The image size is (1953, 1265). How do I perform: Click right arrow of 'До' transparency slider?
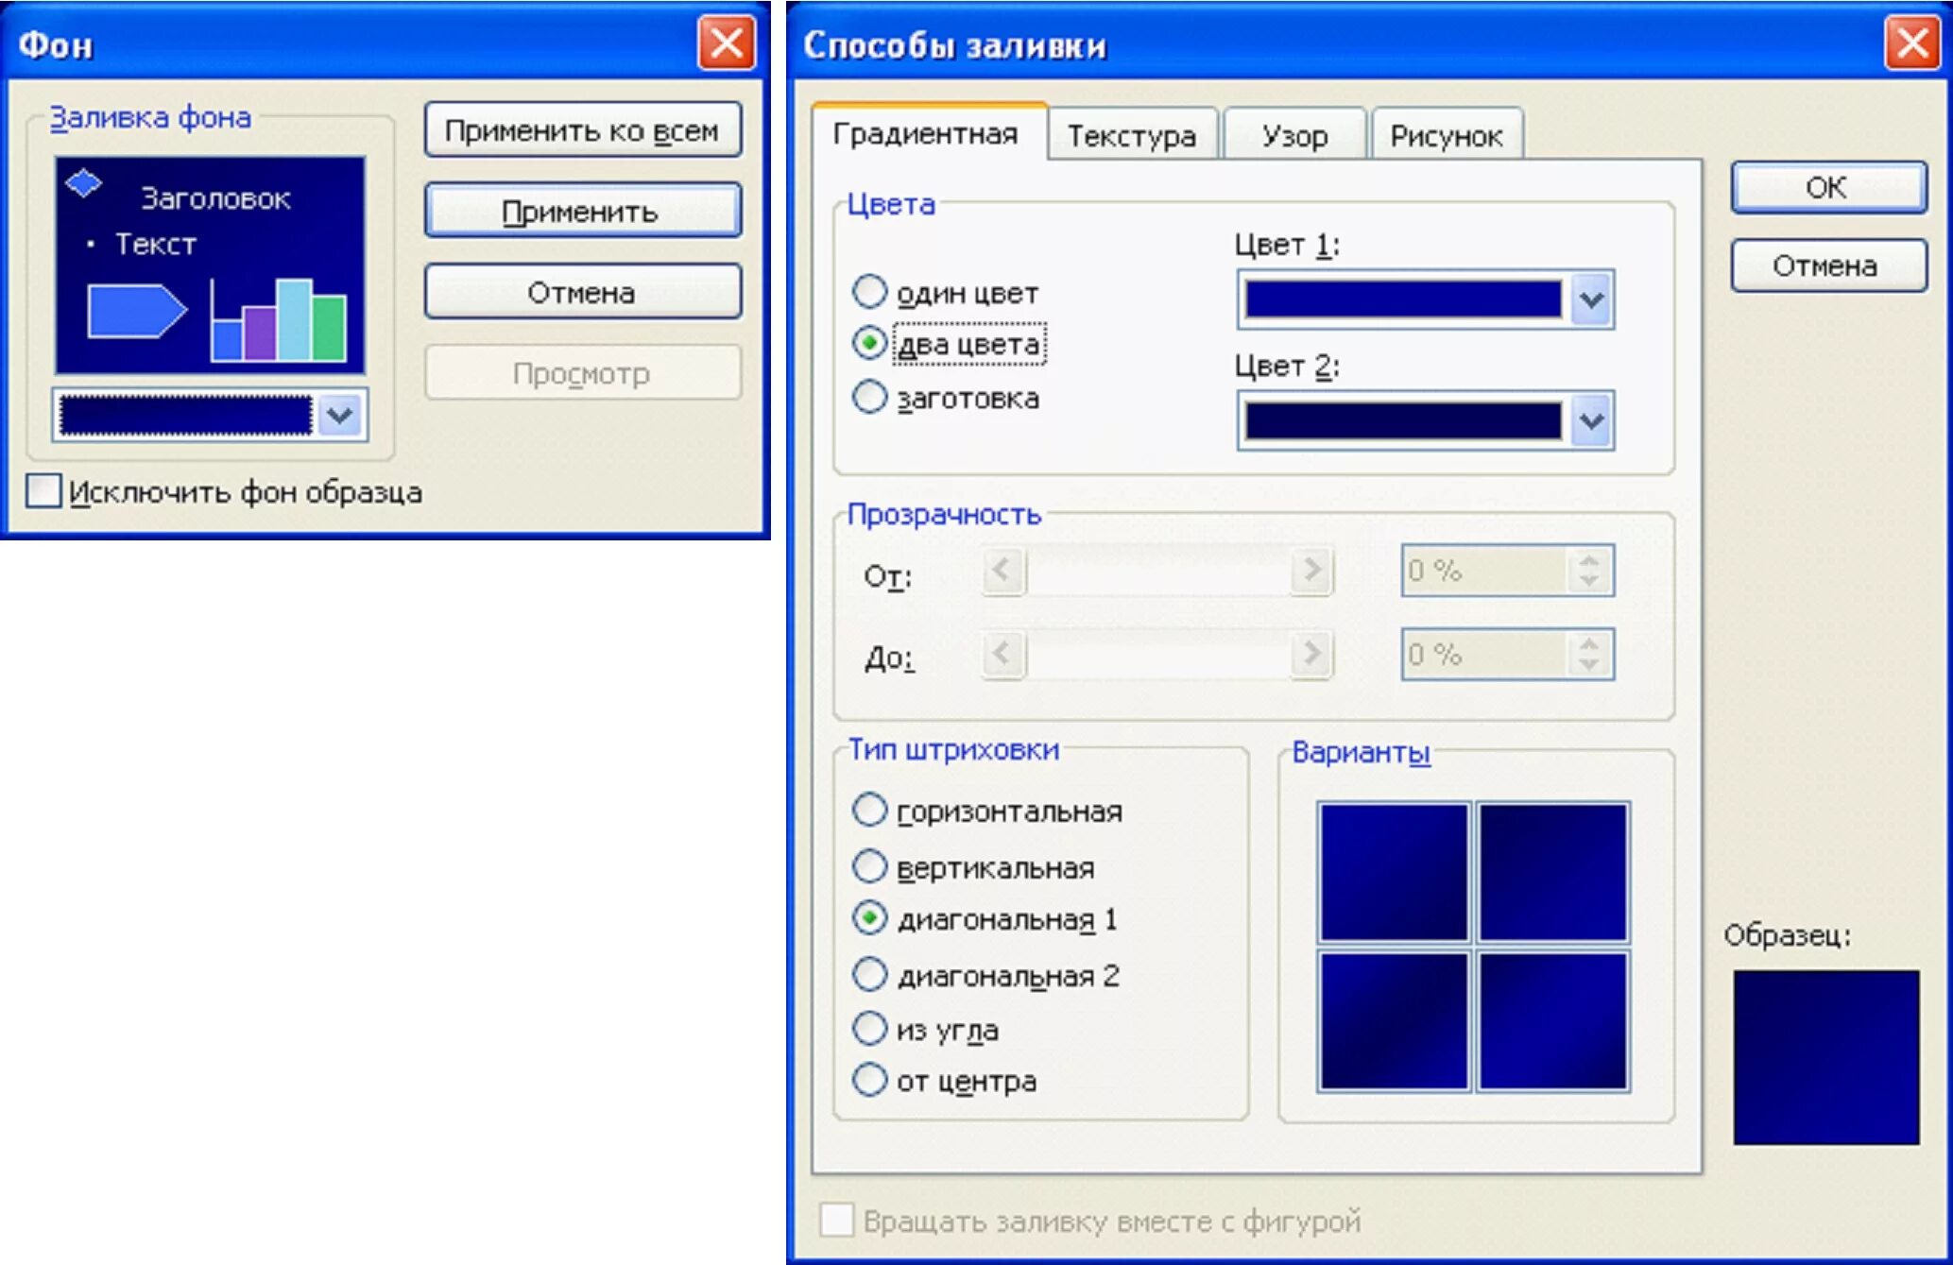1311,654
